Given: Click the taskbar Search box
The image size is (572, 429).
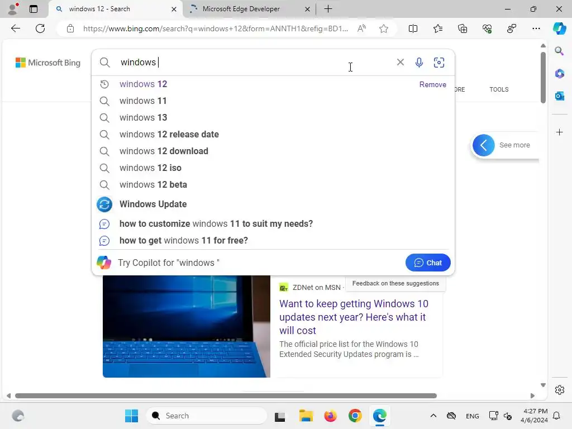Looking at the screenshot, I should [207, 416].
